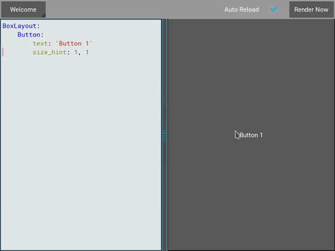The height and width of the screenshot is (251, 335).
Task: Place cursor at the size_hint value '1, 1'
Action: pos(81,52)
